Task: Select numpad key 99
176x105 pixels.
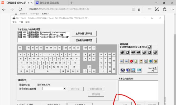Action: tap(103, 71)
